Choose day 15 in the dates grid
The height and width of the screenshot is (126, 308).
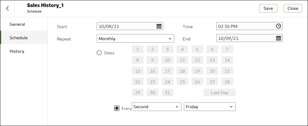coord(138,71)
